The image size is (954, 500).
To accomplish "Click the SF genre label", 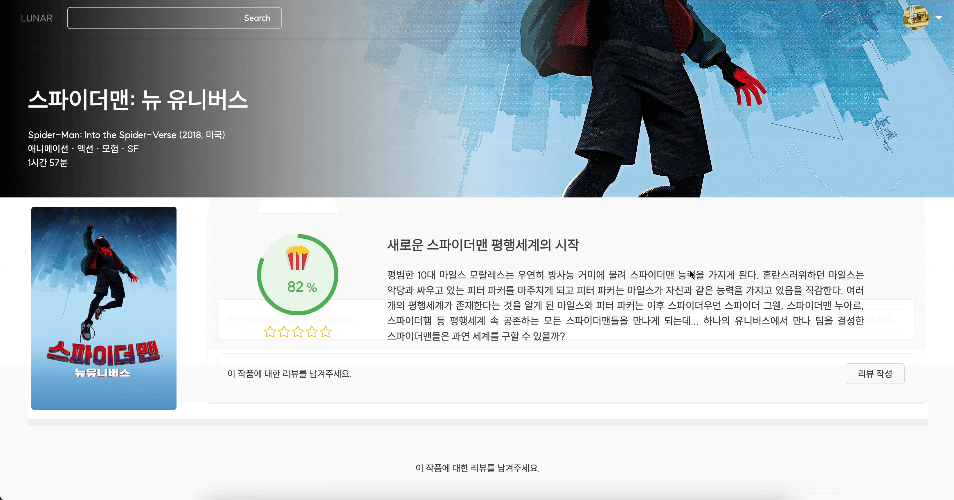I will [x=133, y=149].
